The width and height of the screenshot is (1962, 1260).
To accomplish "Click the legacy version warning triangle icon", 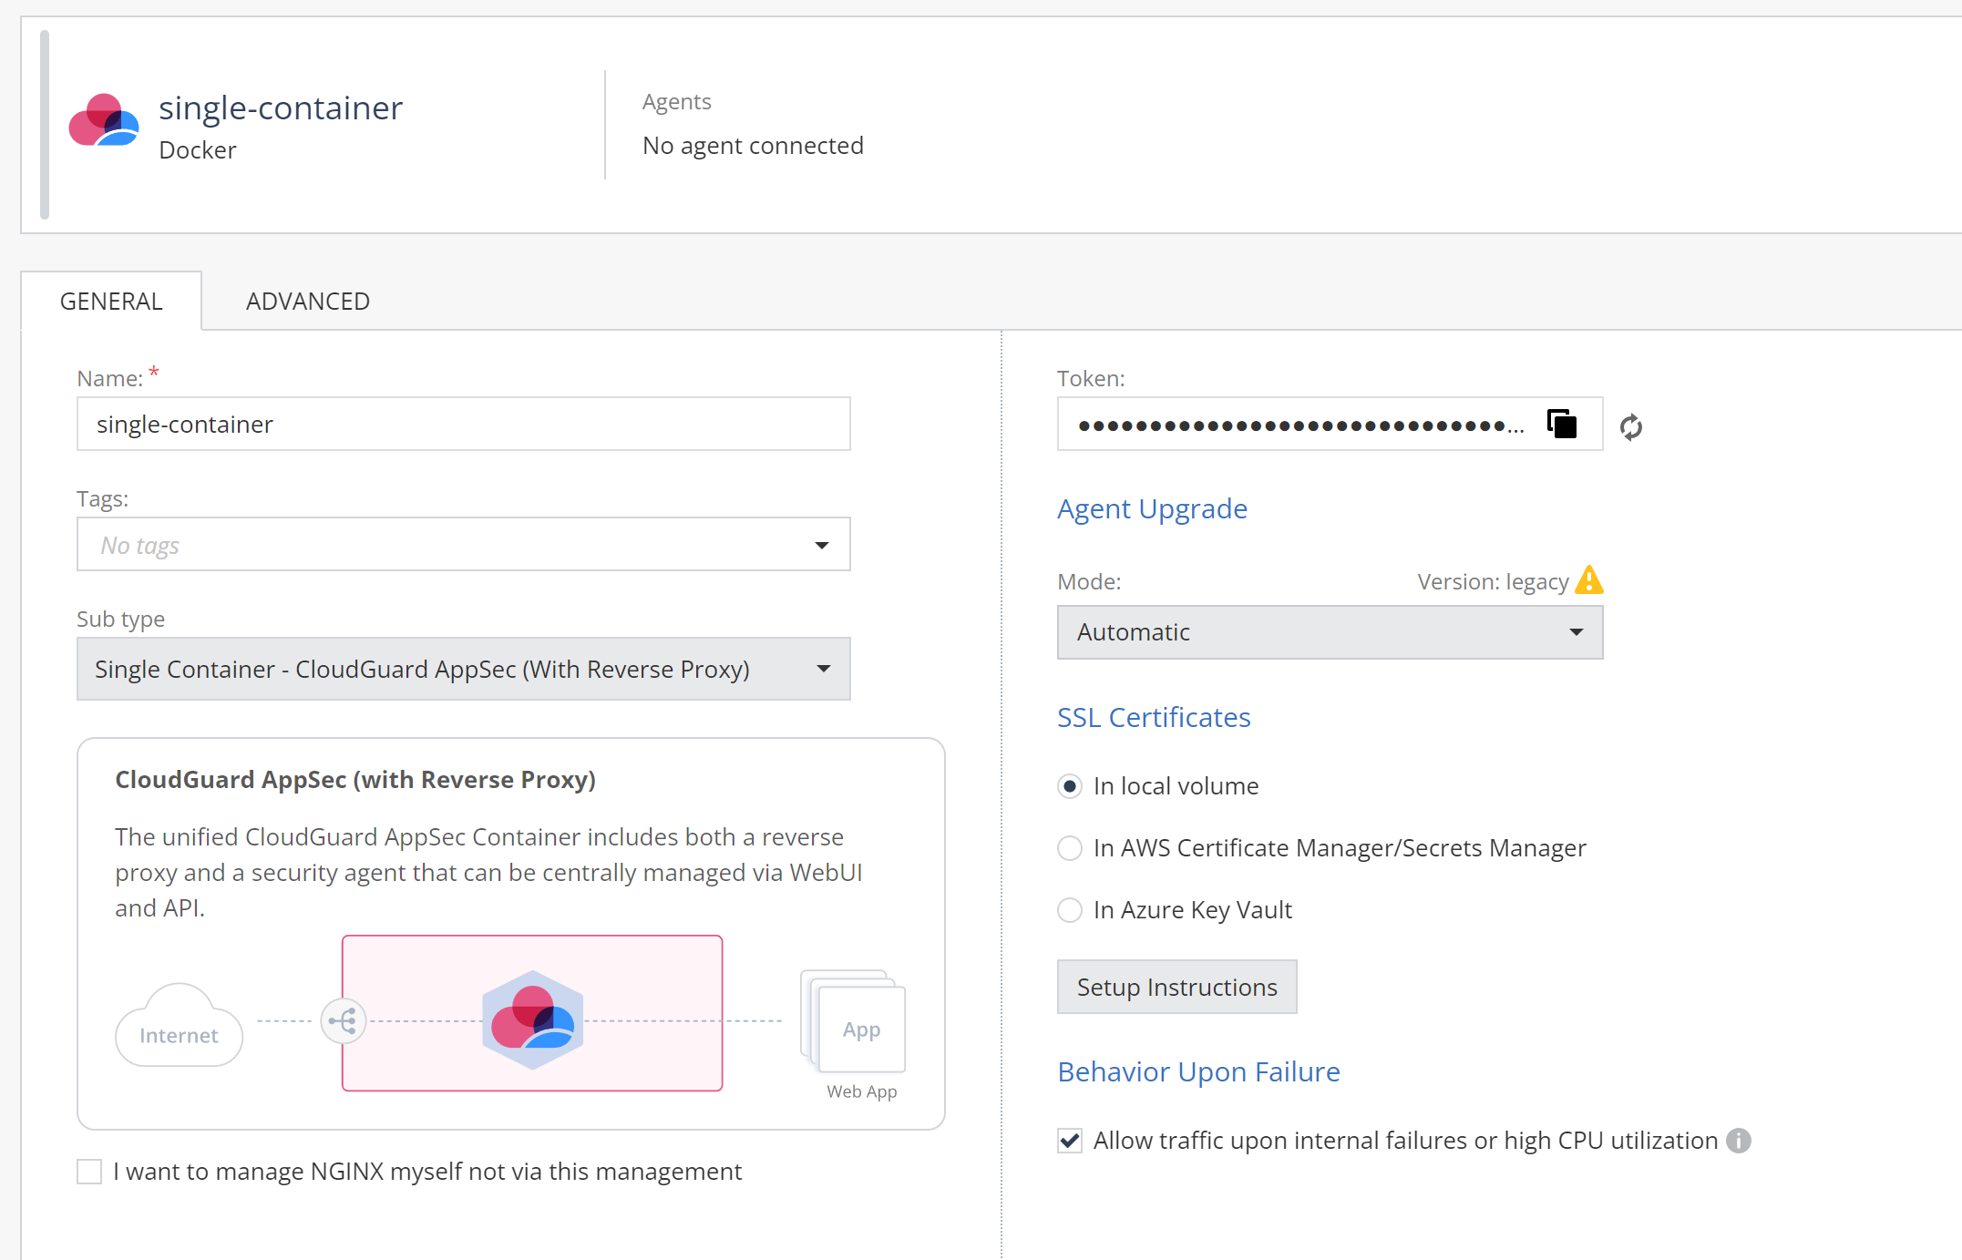I will click(1588, 580).
